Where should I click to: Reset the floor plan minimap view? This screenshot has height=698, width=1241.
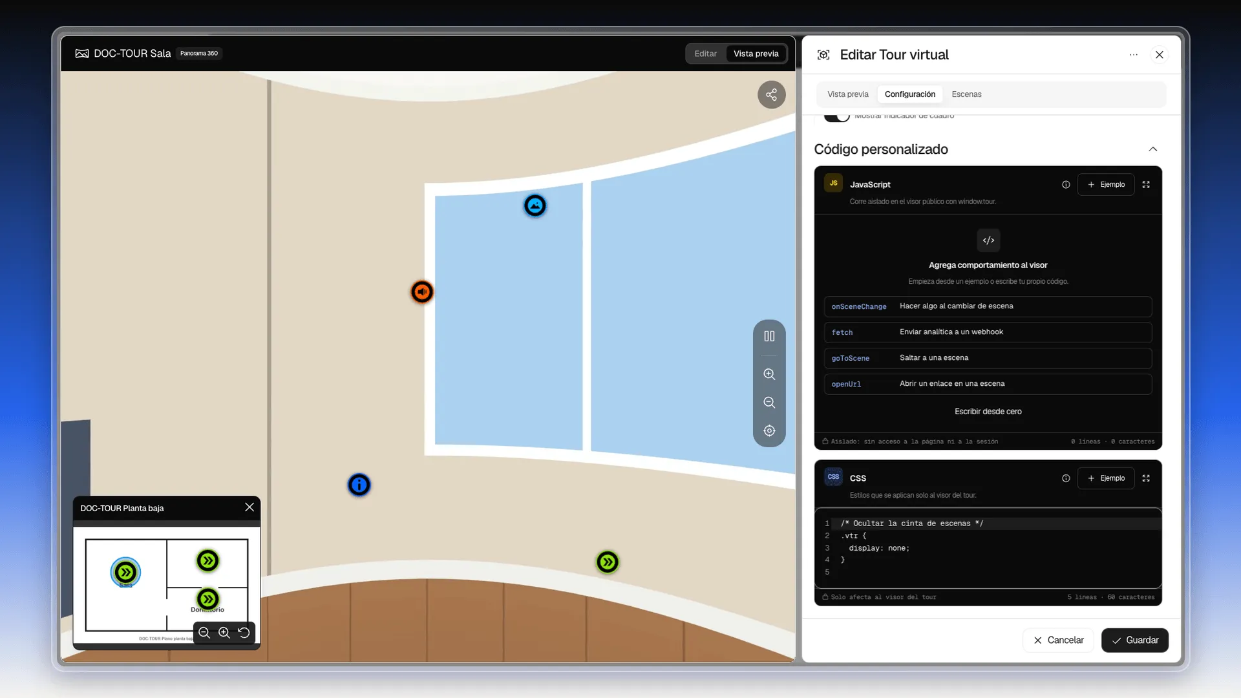click(244, 633)
